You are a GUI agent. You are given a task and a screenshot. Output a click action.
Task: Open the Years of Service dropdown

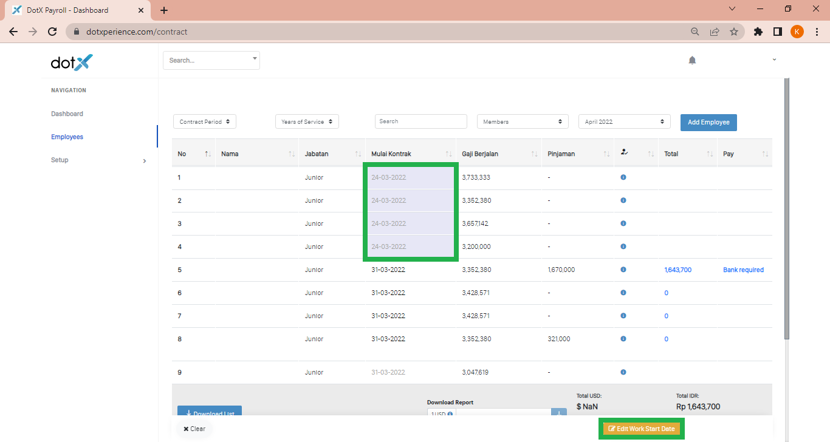307,121
